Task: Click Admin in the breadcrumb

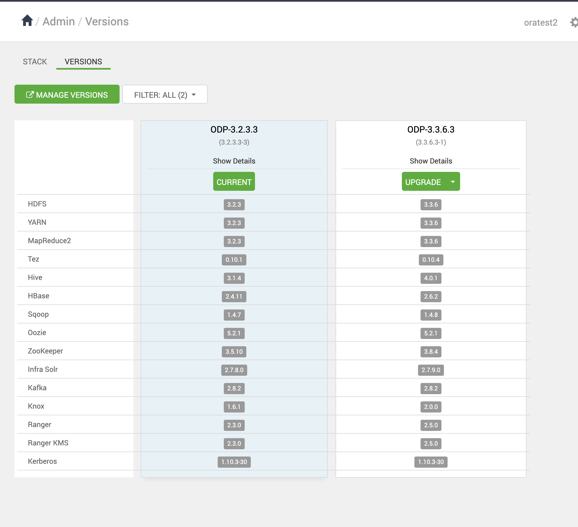Action: (59, 21)
